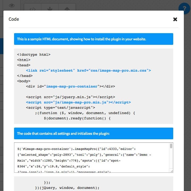Click the jquery.min.js script line
Viewport: 191px width, 191px height.
point(70,97)
